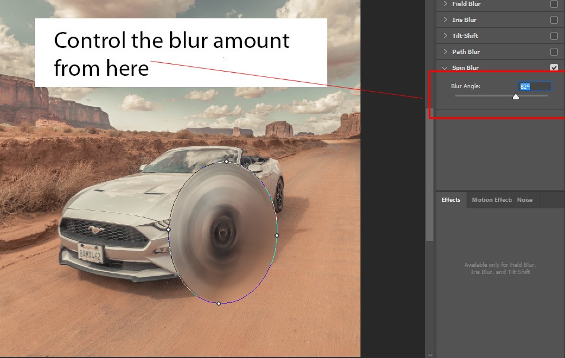This screenshot has height=358, width=565.
Task: Enable the Field Blur checkbox
Action: click(554, 4)
